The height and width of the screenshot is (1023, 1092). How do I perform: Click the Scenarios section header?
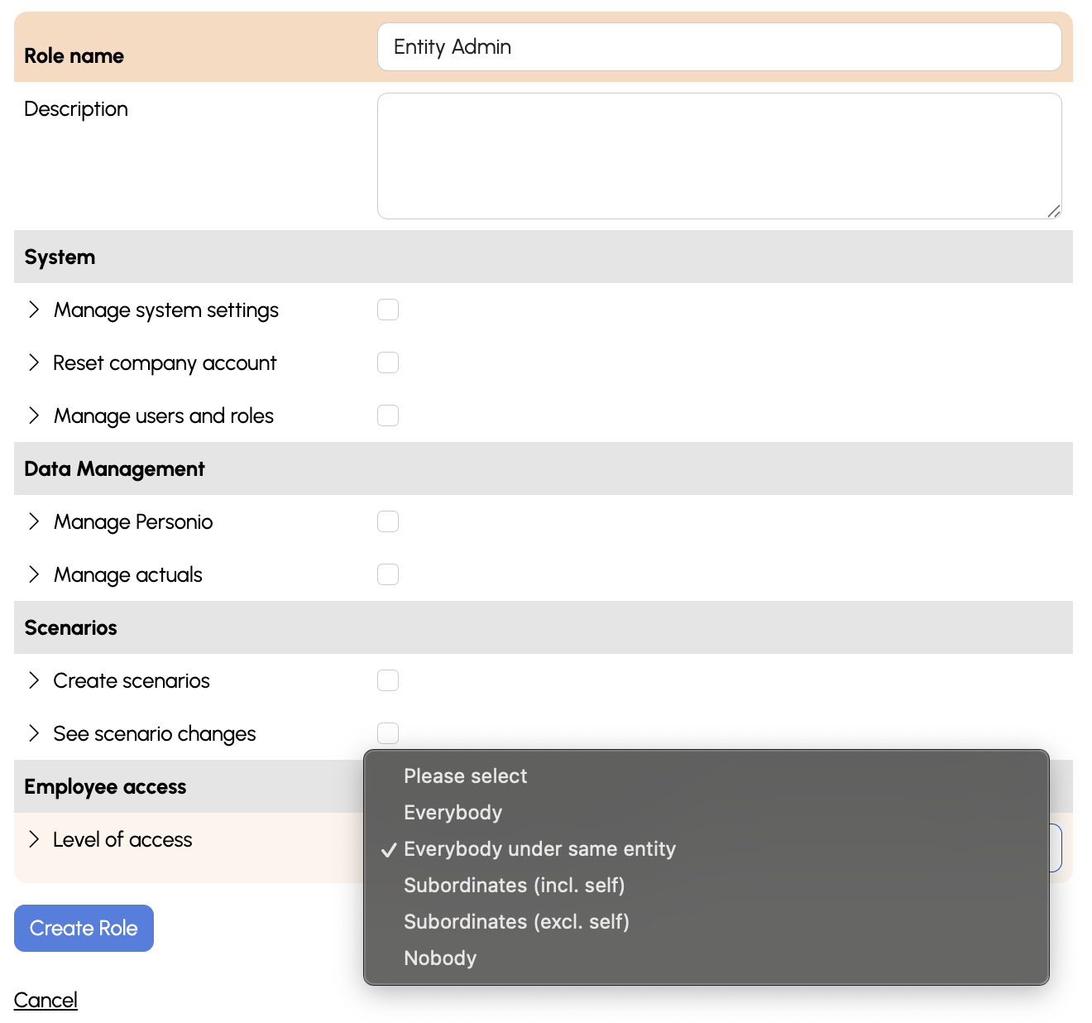544,627
